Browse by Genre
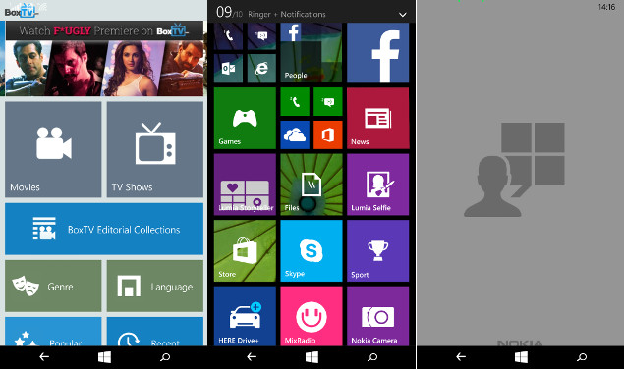The height and width of the screenshot is (369, 624). point(53,286)
